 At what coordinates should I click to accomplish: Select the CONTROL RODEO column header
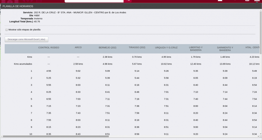[49, 47]
